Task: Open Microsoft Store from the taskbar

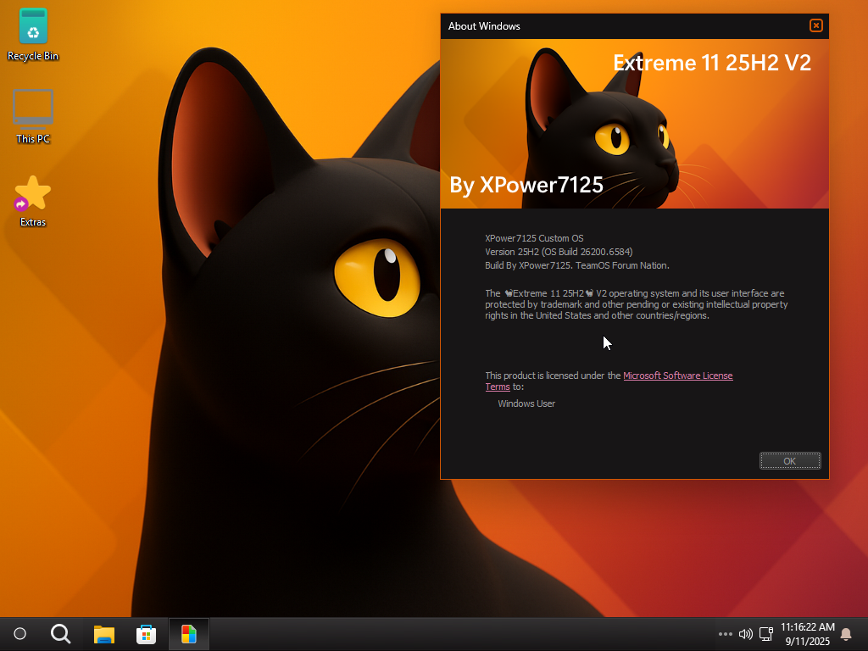Action: click(146, 634)
